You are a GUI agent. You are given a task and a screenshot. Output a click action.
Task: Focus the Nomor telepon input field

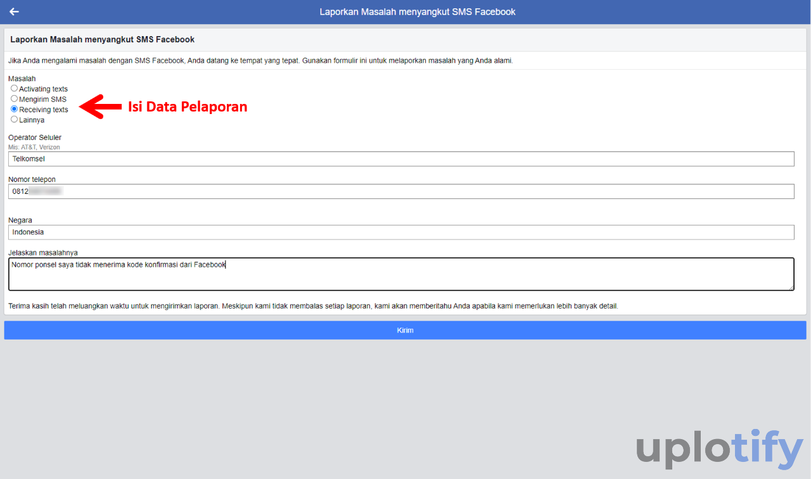401,191
